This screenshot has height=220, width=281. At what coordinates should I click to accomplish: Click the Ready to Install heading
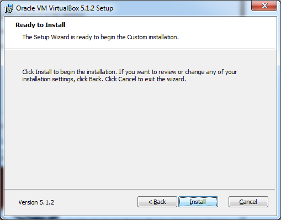pos(40,25)
